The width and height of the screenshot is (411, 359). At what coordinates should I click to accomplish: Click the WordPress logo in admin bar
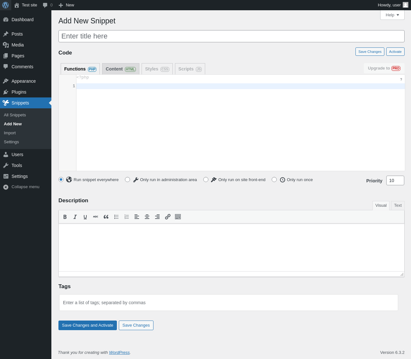(5, 5)
